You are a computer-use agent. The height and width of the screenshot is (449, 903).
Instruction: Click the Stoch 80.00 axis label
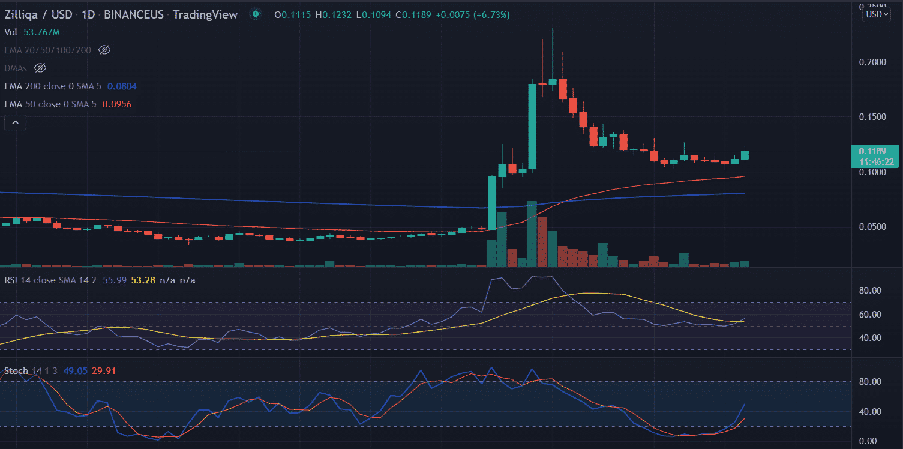tap(869, 382)
